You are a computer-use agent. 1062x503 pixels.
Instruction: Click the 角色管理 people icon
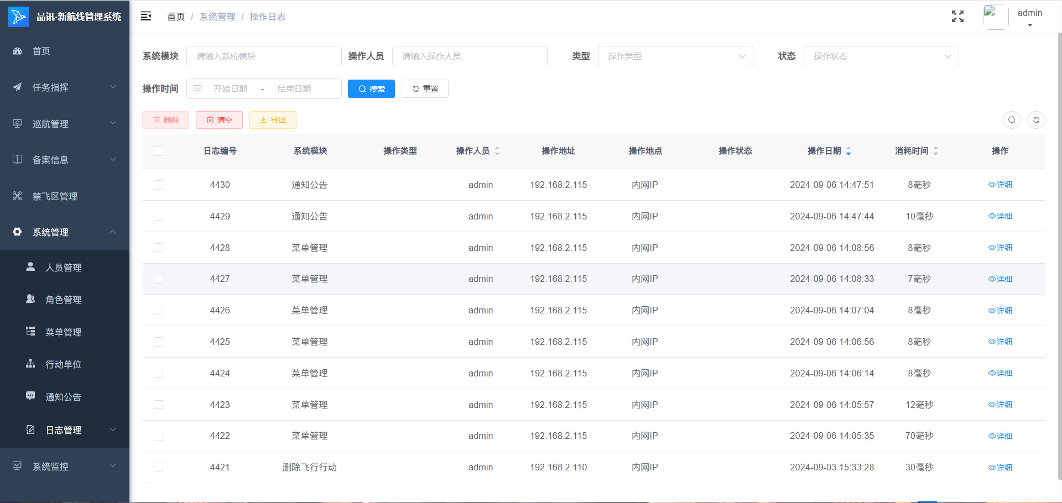[x=30, y=299]
